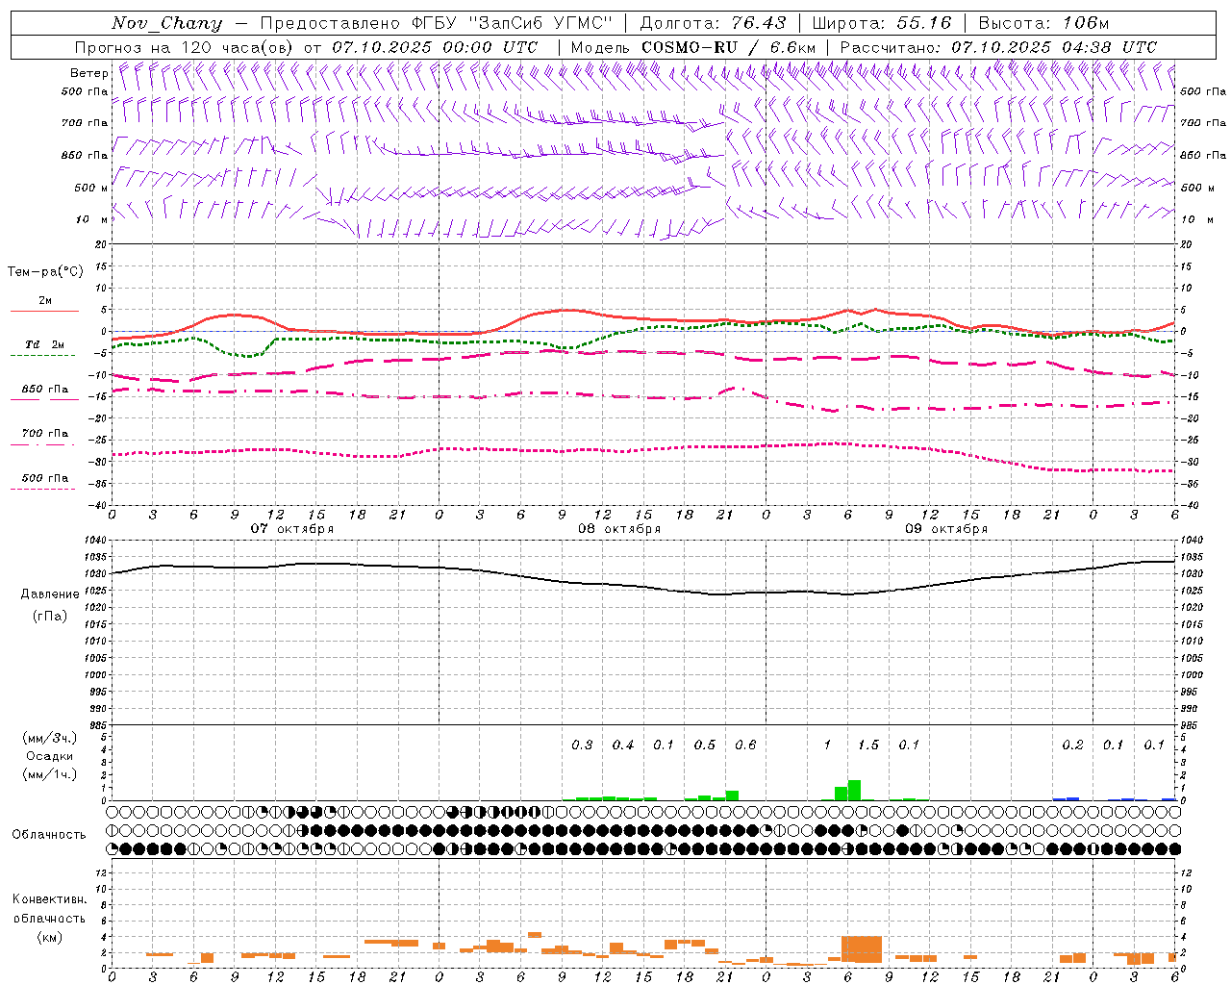Click the (мм/1ч.) precipitation unit label

pyautogui.click(x=50, y=774)
